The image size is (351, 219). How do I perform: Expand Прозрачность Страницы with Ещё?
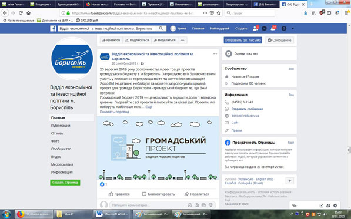[291, 143]
